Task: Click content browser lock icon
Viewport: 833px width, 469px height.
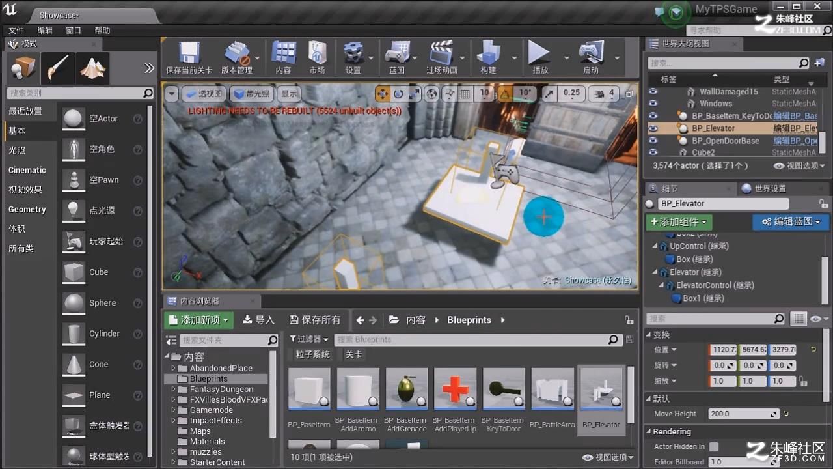Action: [629, 320]
